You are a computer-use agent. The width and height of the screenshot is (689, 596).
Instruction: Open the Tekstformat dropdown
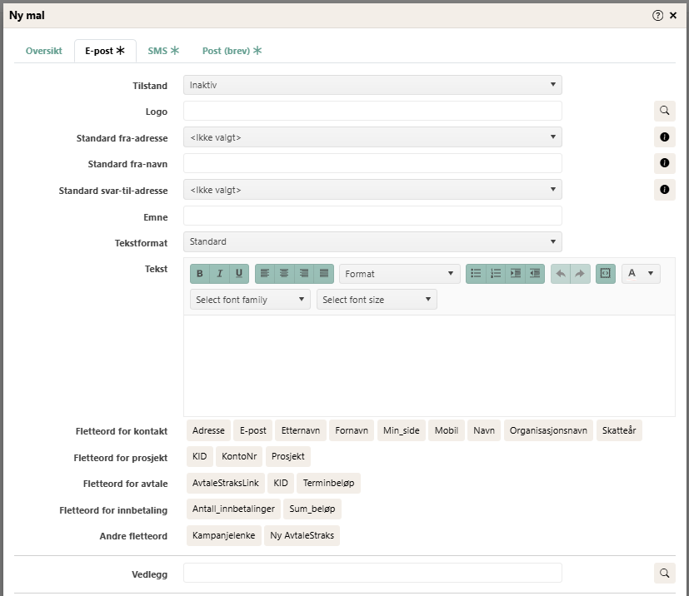pyautogui.click(x=372, y=242)
